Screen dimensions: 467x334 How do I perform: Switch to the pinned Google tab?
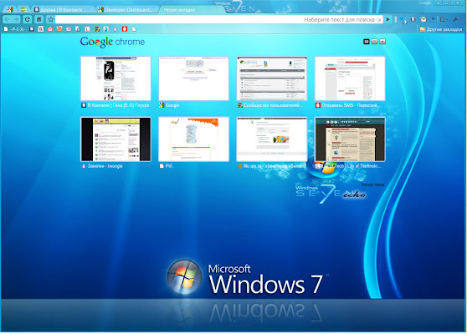10,9
